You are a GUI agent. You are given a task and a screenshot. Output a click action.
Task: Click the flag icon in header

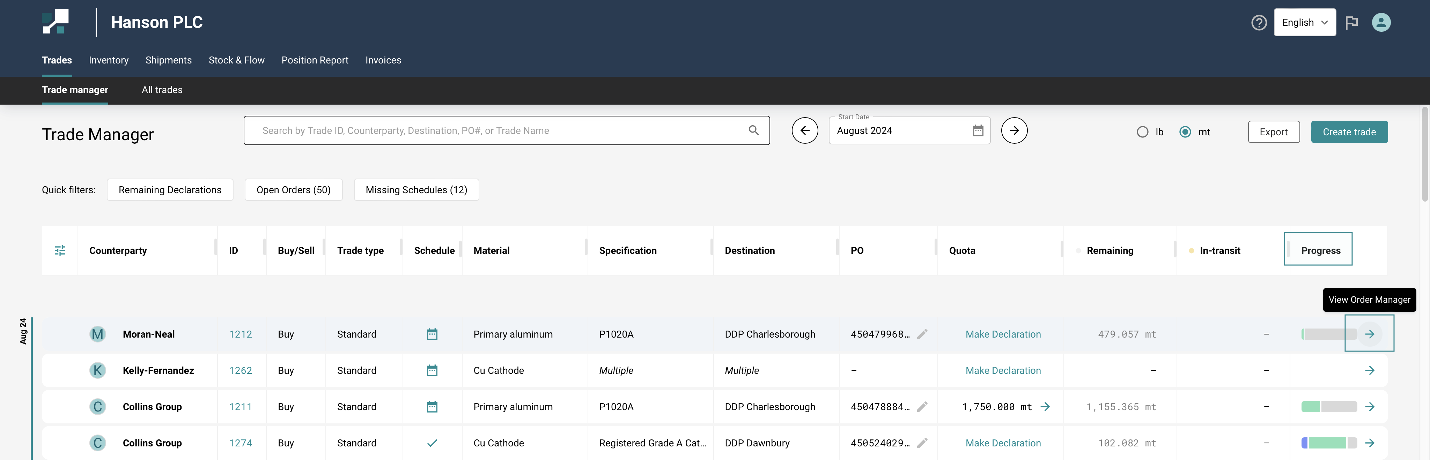coord(1351,23)
